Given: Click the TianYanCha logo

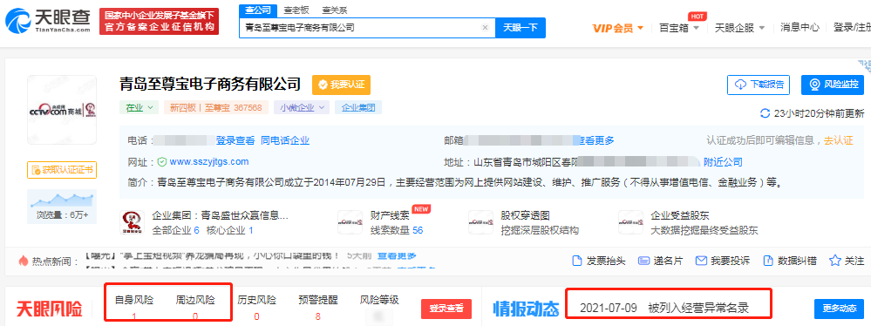Looking at the screenshot, I should point(48,21).
